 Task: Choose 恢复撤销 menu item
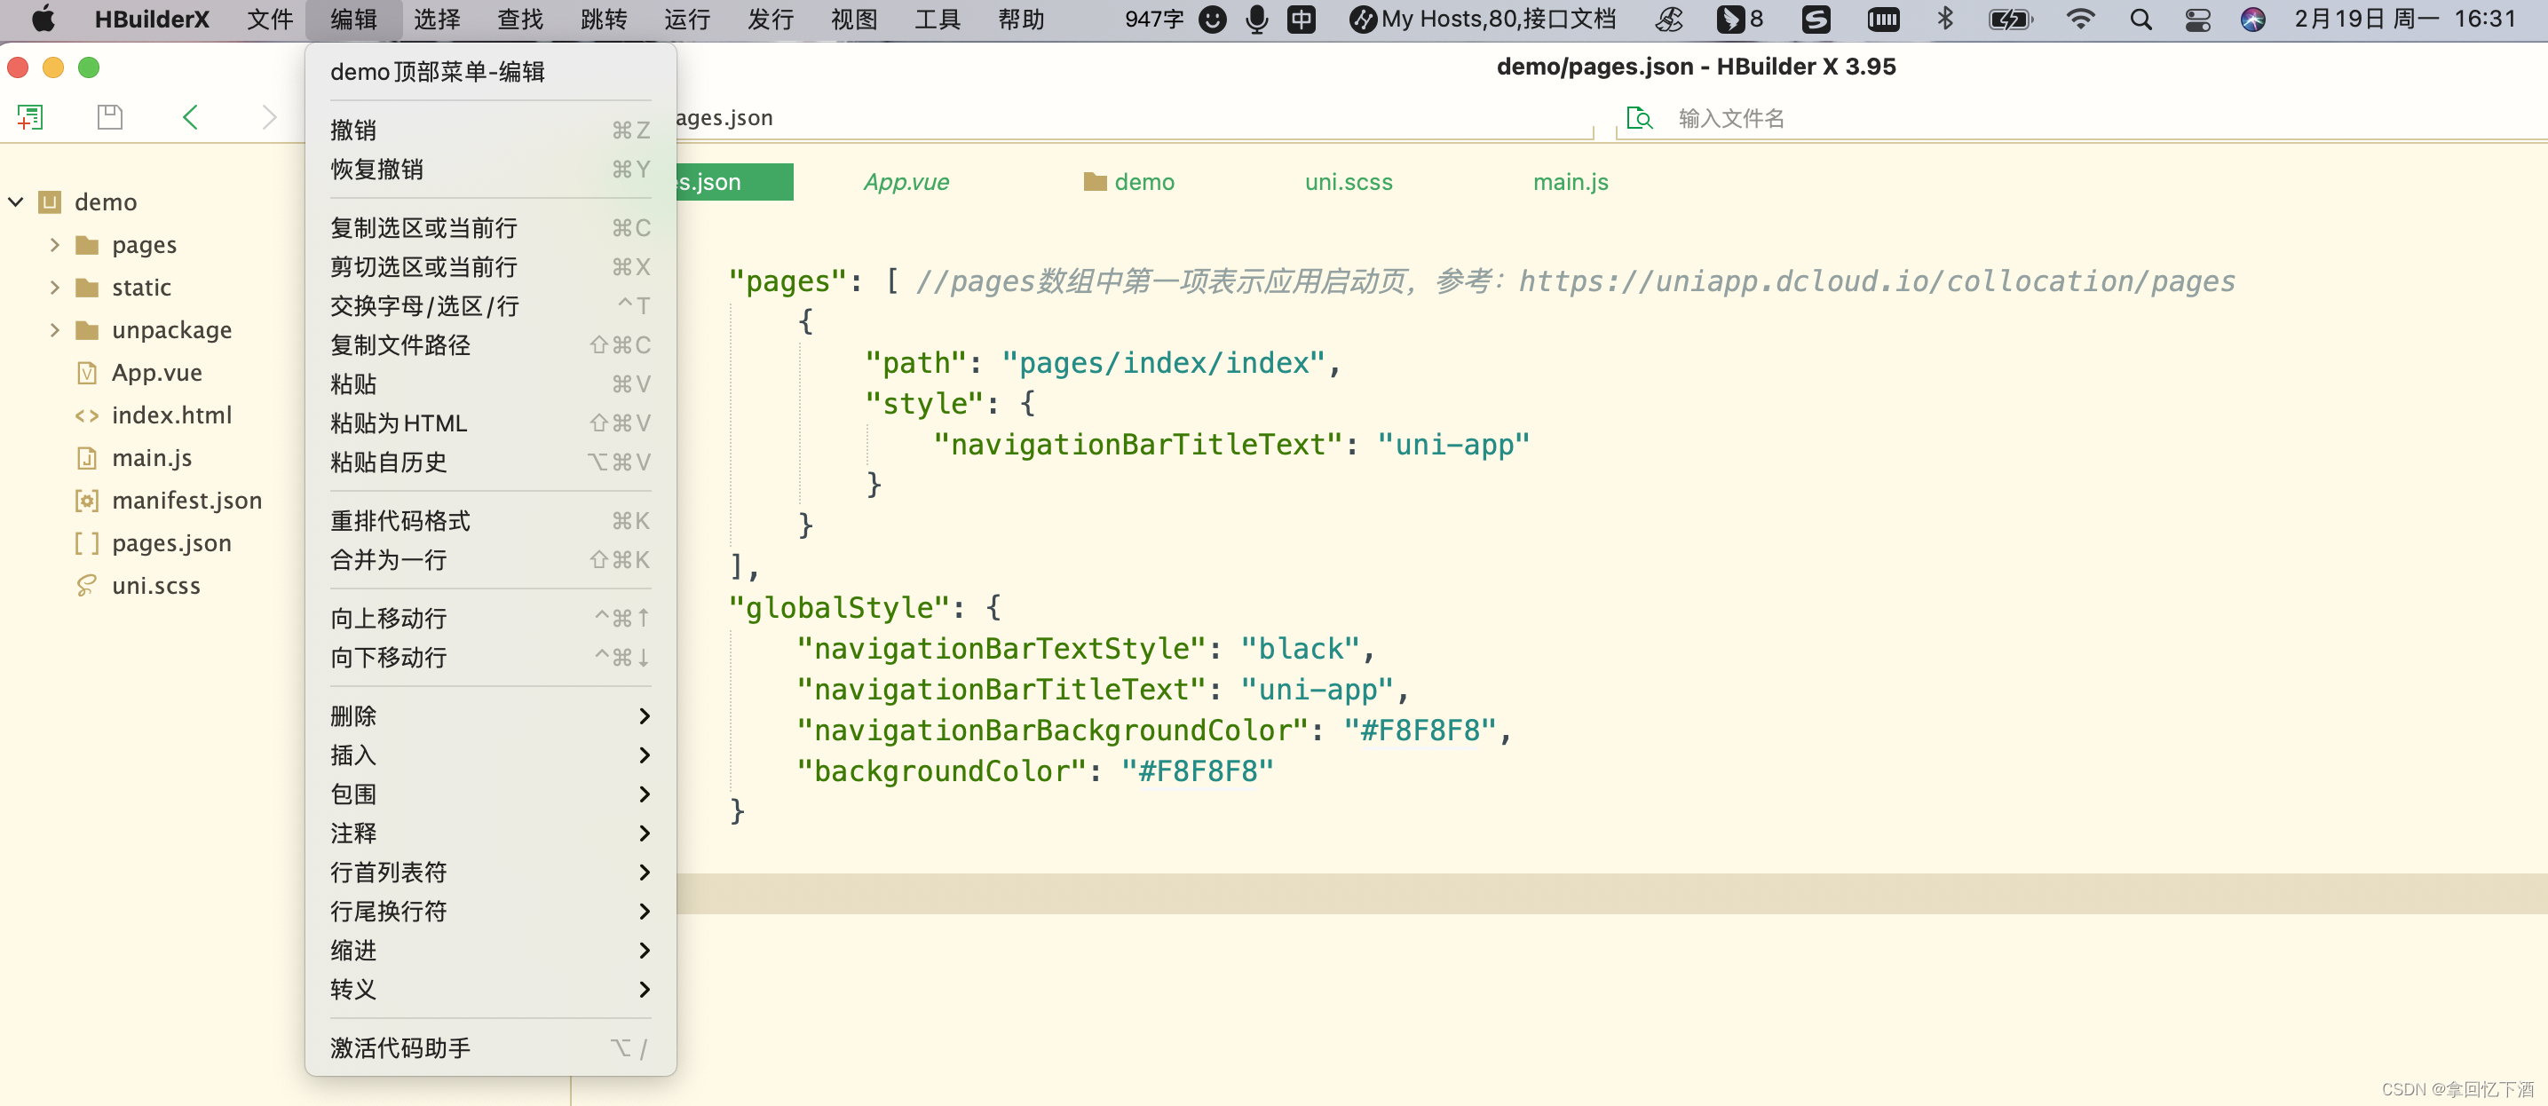click(491, 170)
